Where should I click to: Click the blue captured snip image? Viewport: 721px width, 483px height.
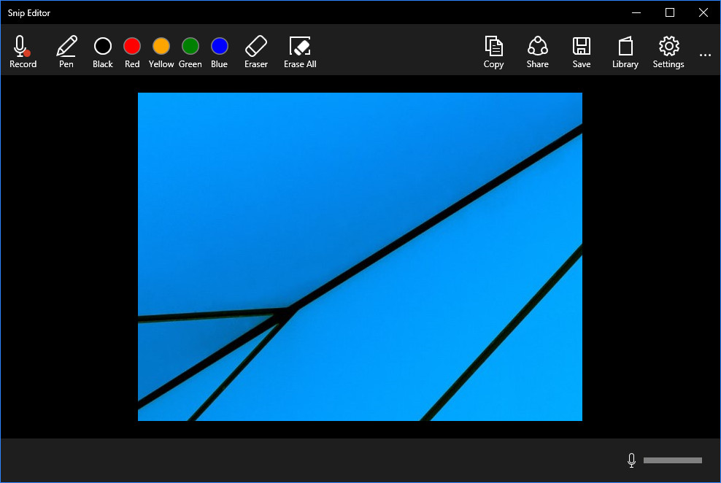[360, 256]
